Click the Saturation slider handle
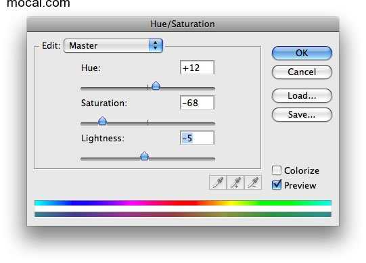 pos(102,121)
